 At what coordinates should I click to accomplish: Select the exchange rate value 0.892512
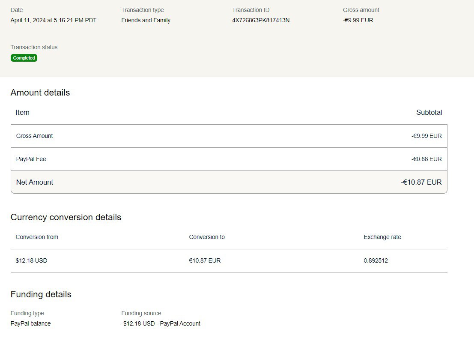376,260
